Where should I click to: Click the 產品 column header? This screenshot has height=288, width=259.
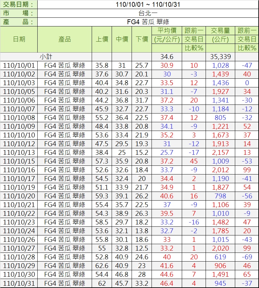click(x=65, y=39)
